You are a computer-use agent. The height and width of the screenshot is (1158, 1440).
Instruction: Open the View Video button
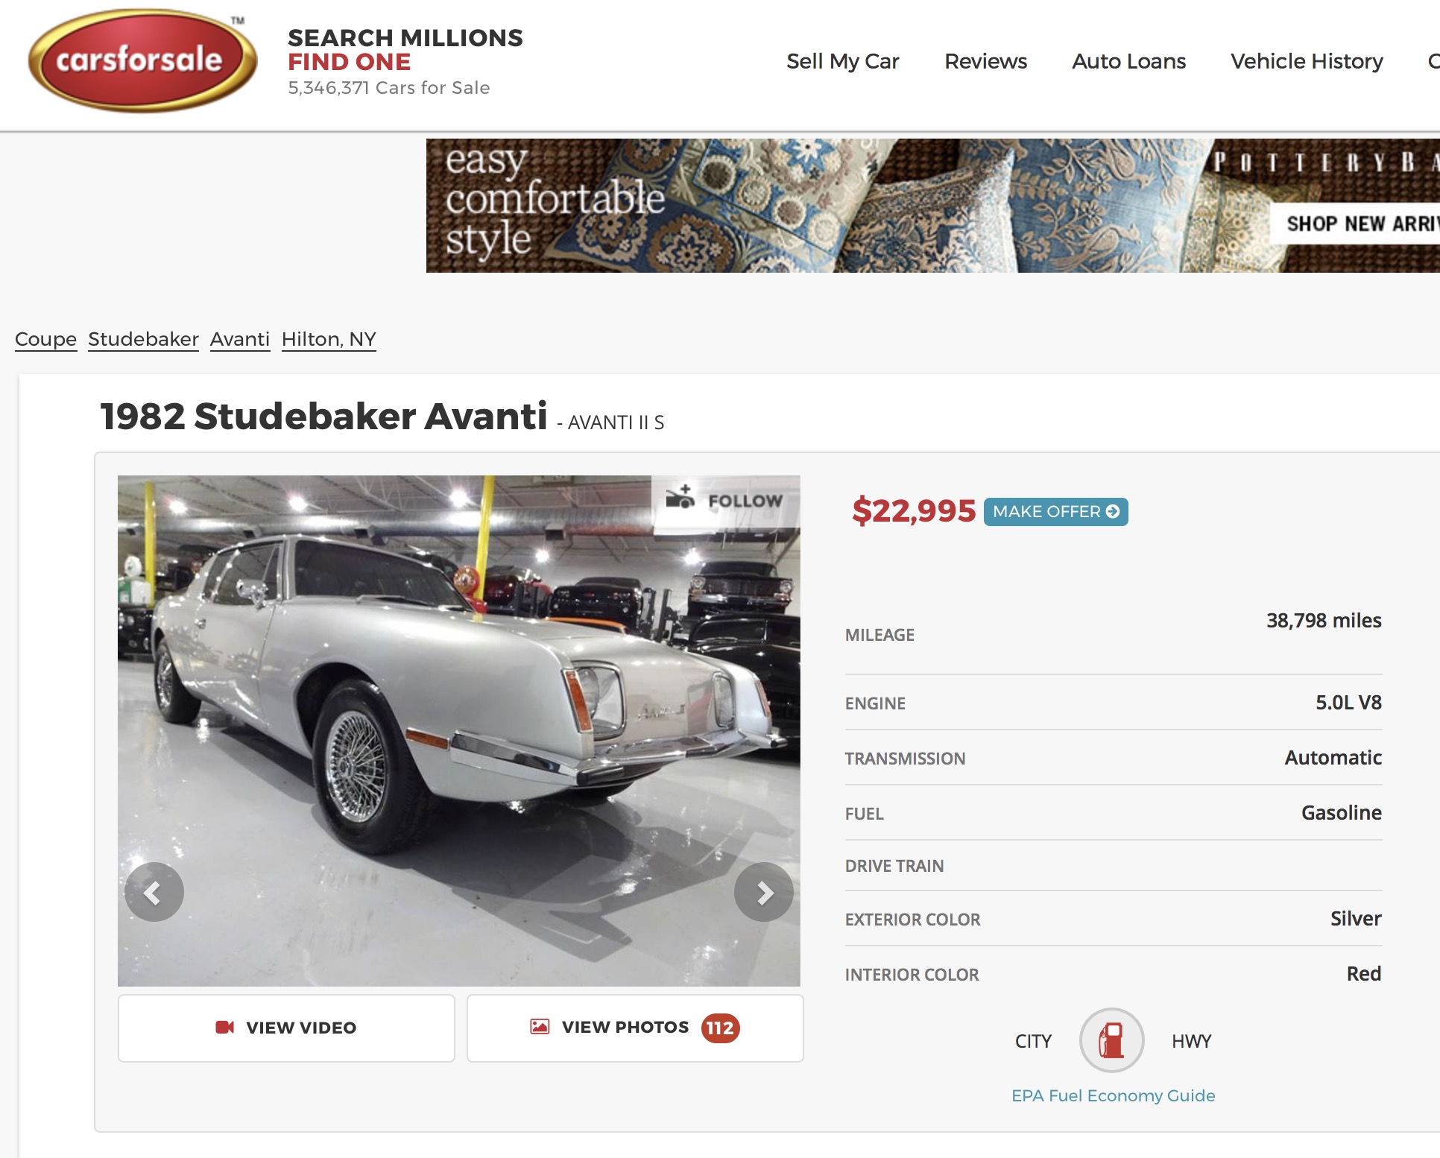coord(286,1028)
